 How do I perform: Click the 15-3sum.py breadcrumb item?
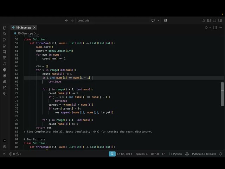(25, 33)
